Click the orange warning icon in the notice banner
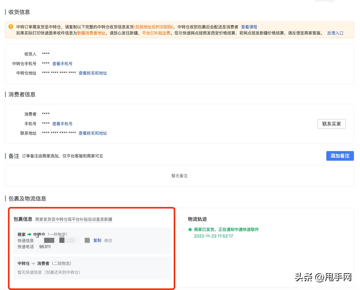 click(x=10, y=26)
